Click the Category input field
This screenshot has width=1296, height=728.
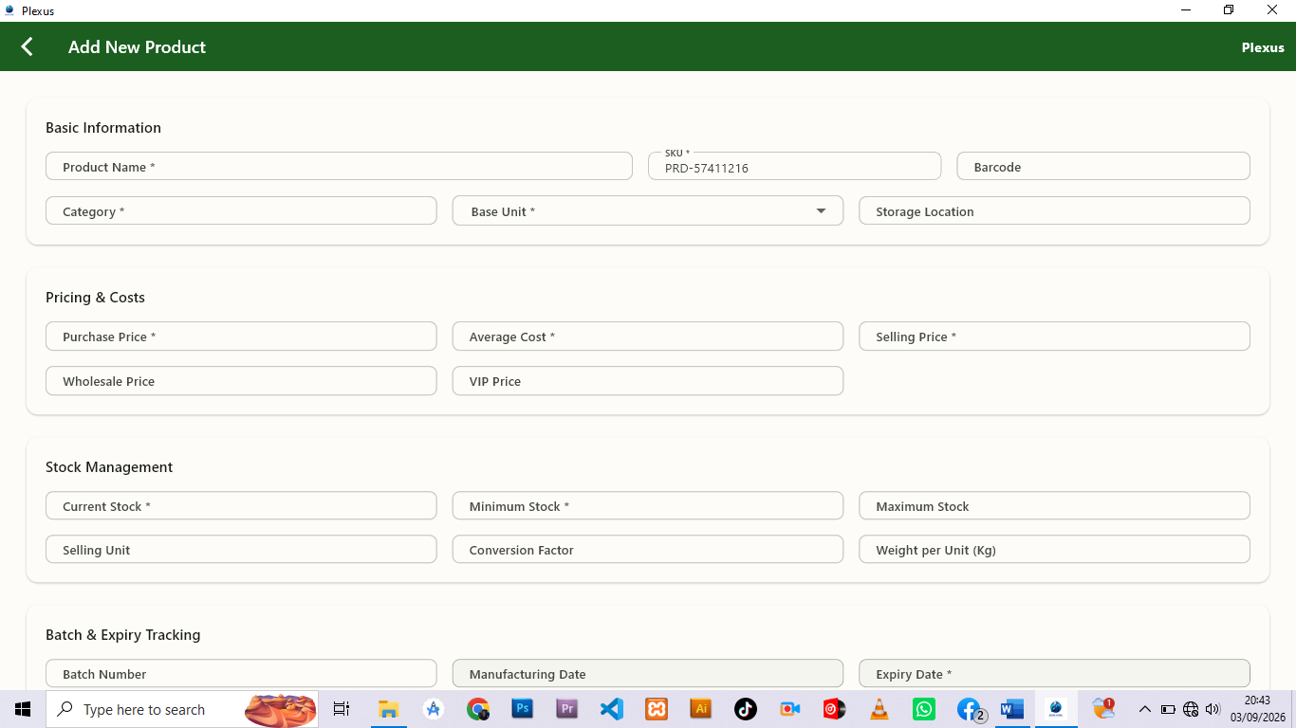tap(241, 210)
